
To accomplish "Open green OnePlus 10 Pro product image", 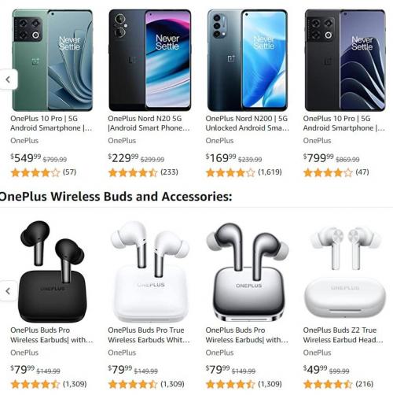I will (53, 61).
